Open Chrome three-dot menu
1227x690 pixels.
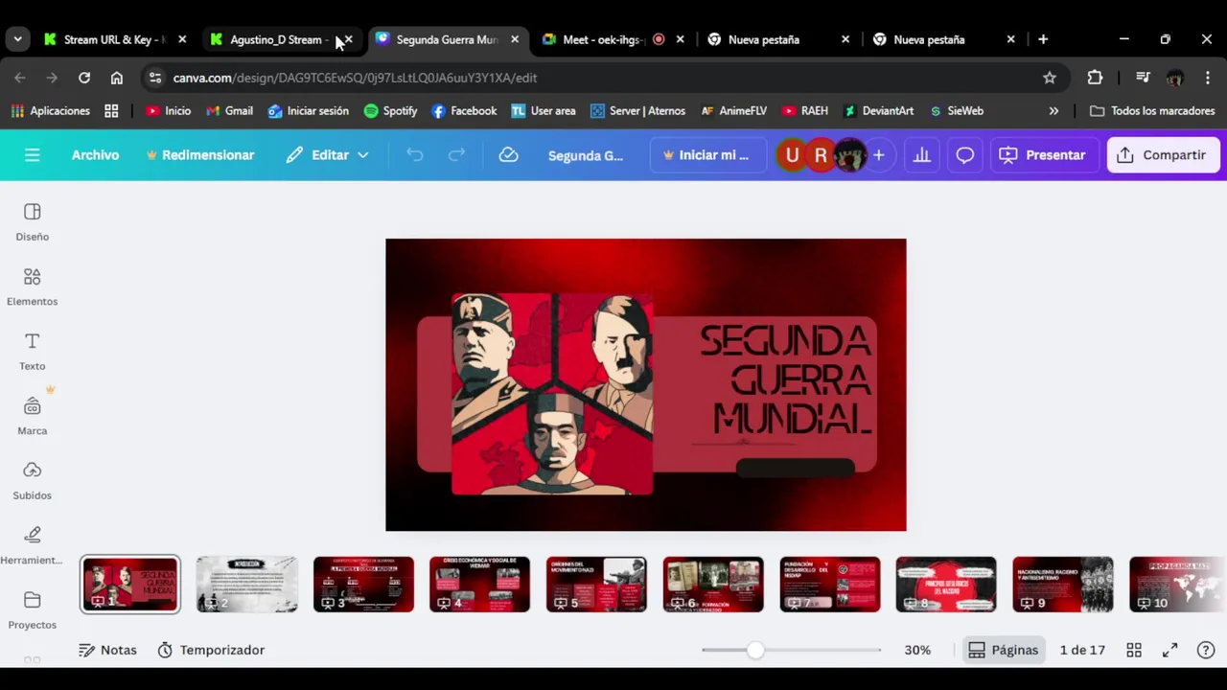tap(1207, 78)
